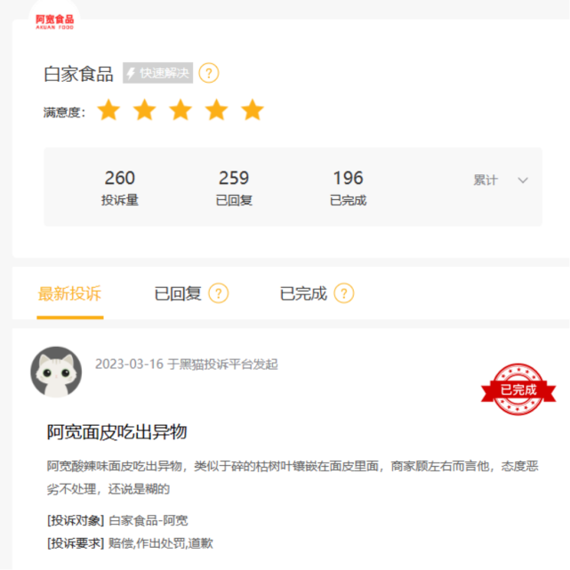Click the first satisfaction star
Viewport: 570px width, 570px height.
108,109
